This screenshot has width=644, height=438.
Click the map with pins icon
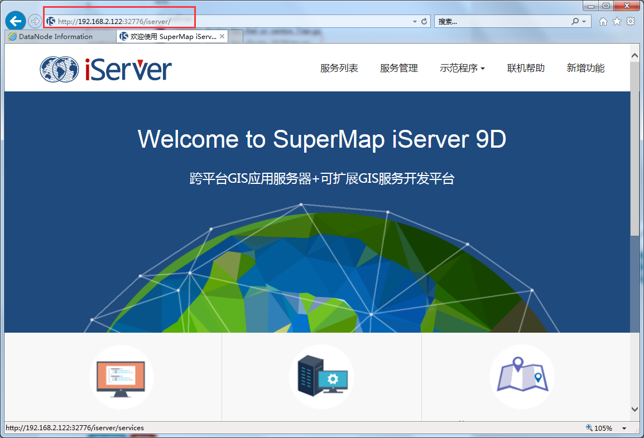(x=522, y=377)
